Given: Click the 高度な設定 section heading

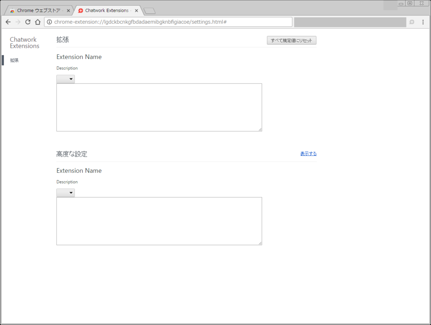Looking at the screenshot, I should [x=72, y=154].
